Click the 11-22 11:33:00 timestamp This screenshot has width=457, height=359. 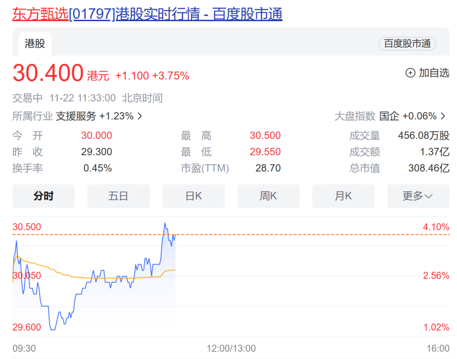(x=83, y=98)
